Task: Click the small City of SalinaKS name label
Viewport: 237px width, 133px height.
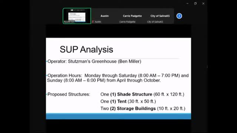Action: click(x=155, y=22)
